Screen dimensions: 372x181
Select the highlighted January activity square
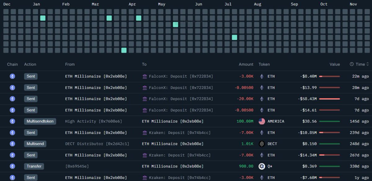coord(42,18)
